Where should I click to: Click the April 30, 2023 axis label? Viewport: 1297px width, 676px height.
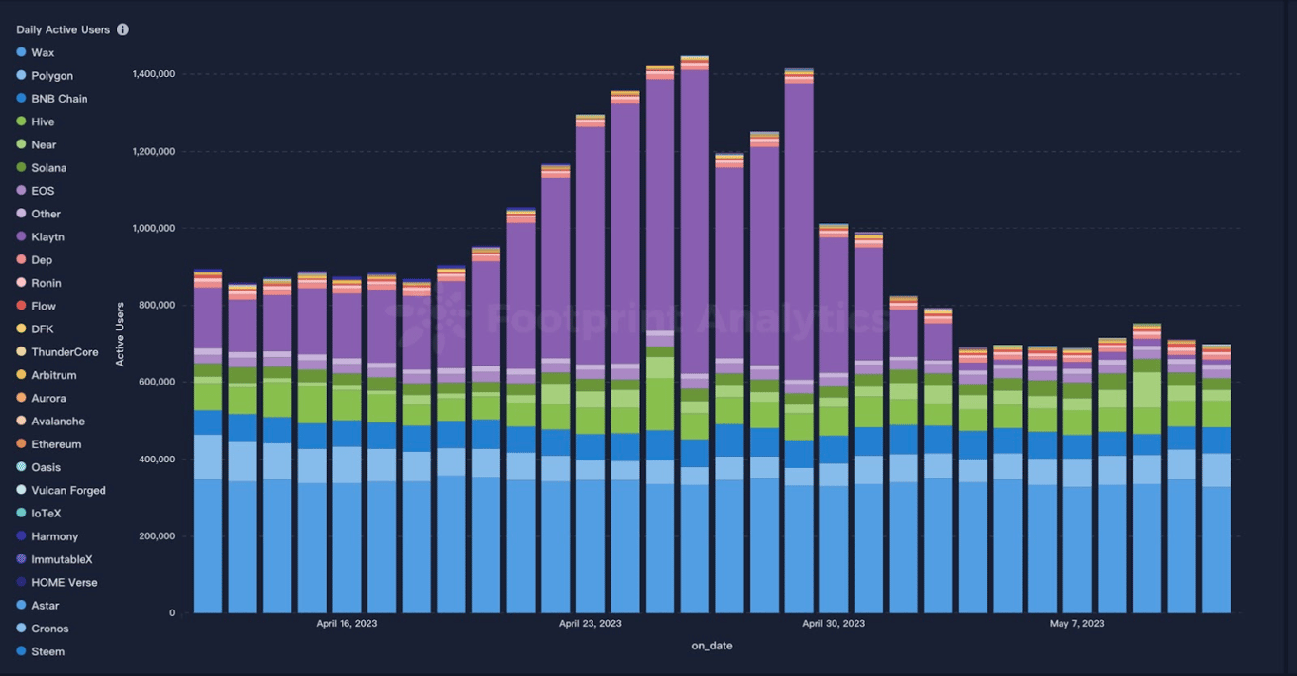834,624
